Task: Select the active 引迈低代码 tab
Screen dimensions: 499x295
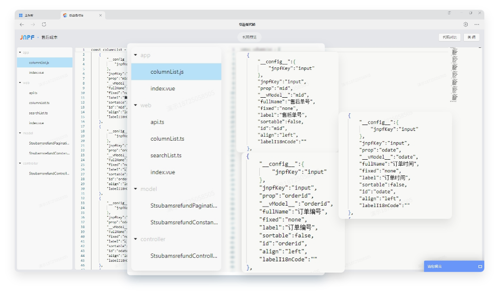Action: tap(83, 15)
